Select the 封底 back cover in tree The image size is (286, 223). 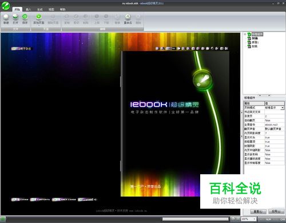[255, 46]
